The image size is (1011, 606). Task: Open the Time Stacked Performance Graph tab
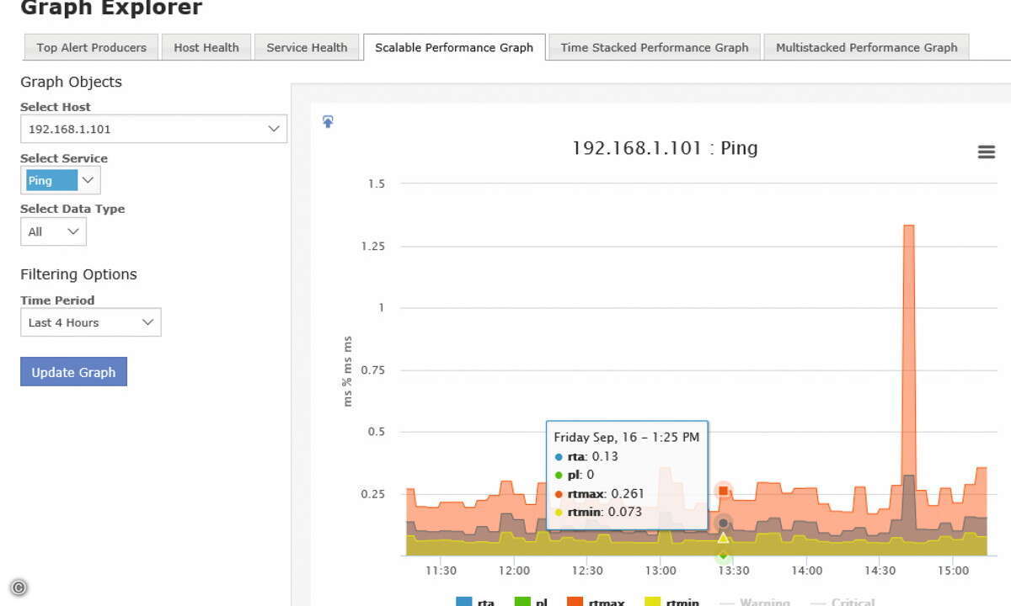point(655,47)
